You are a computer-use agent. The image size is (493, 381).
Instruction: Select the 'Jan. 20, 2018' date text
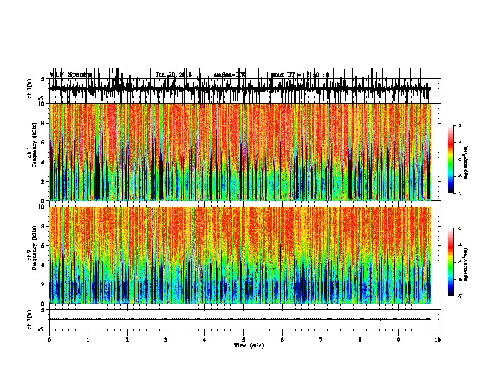[x=174, y=75]
